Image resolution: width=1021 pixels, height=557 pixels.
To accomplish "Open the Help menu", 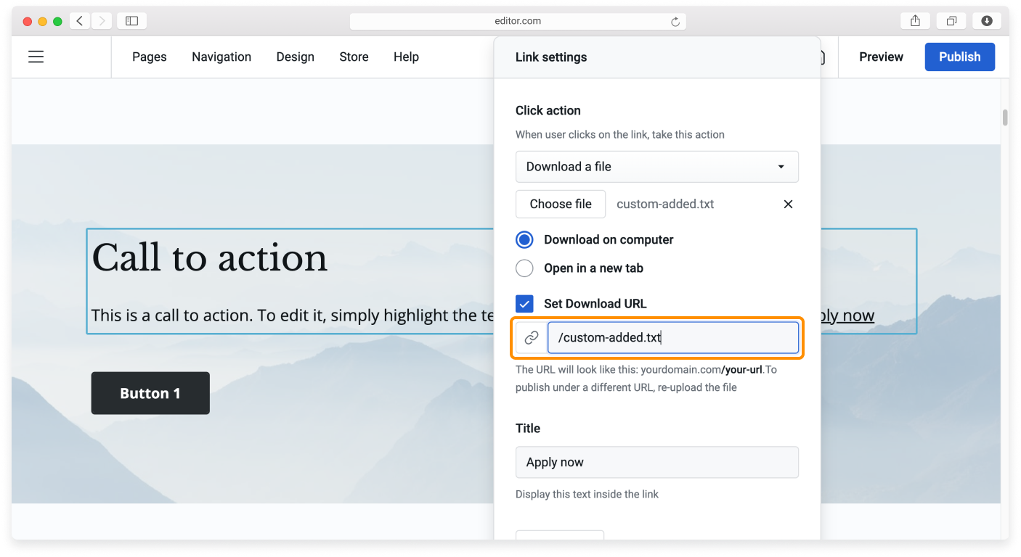I will pos(406,57).
